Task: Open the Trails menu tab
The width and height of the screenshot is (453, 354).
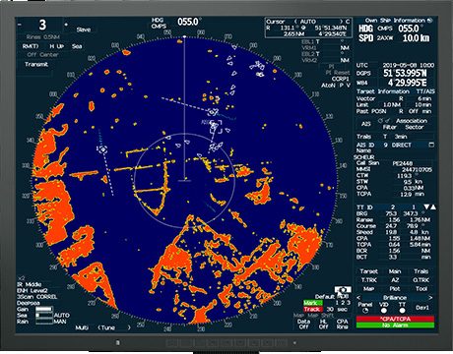Action: [421, 271]
